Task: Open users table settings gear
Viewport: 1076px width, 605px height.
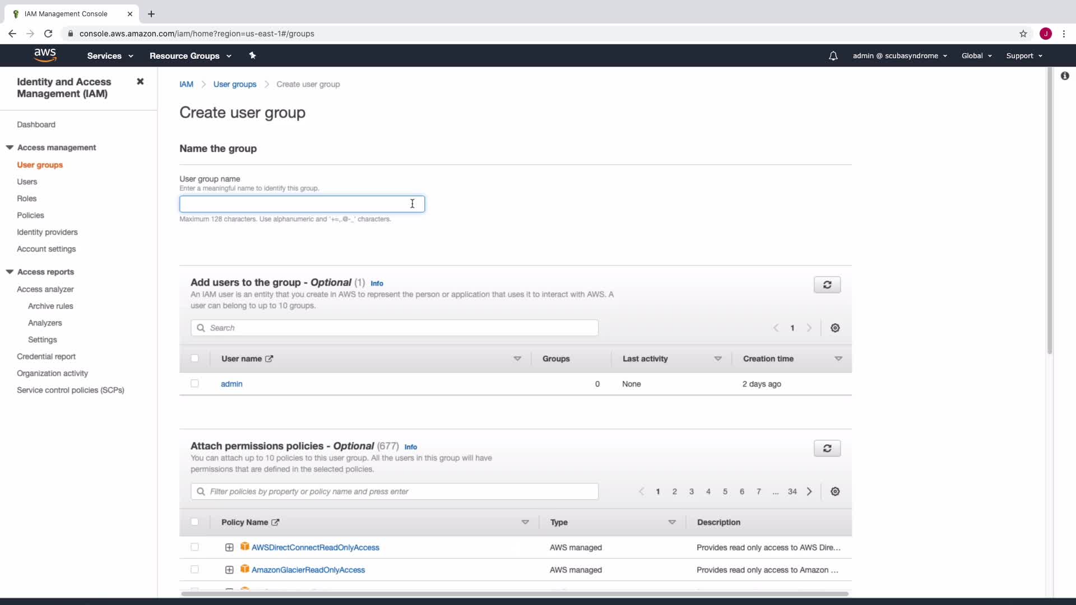Action: tap(835, 328)
